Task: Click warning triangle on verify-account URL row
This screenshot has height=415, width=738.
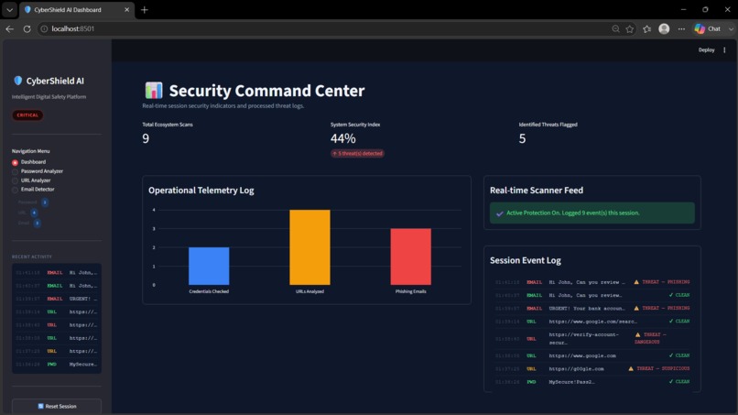Action: [x=638, y=334]
